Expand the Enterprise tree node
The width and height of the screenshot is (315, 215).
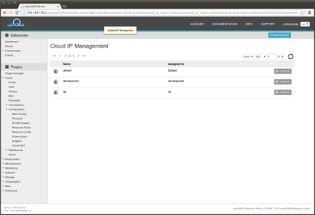3,190
